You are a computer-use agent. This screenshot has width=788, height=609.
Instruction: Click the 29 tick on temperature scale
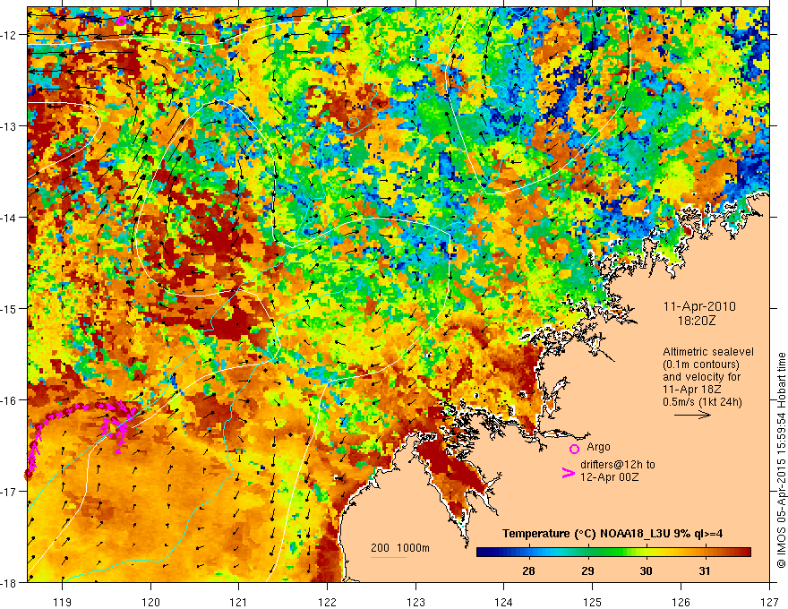point(587,570)
